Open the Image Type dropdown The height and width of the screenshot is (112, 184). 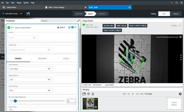tap(30, 50)
